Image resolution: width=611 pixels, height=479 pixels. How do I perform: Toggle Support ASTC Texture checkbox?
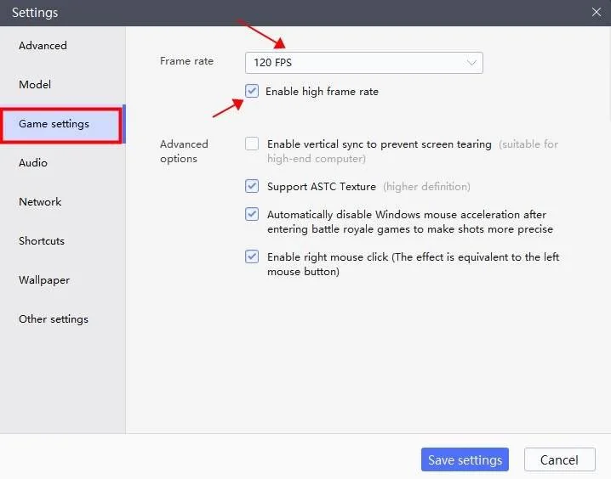(x=252, y=186)
